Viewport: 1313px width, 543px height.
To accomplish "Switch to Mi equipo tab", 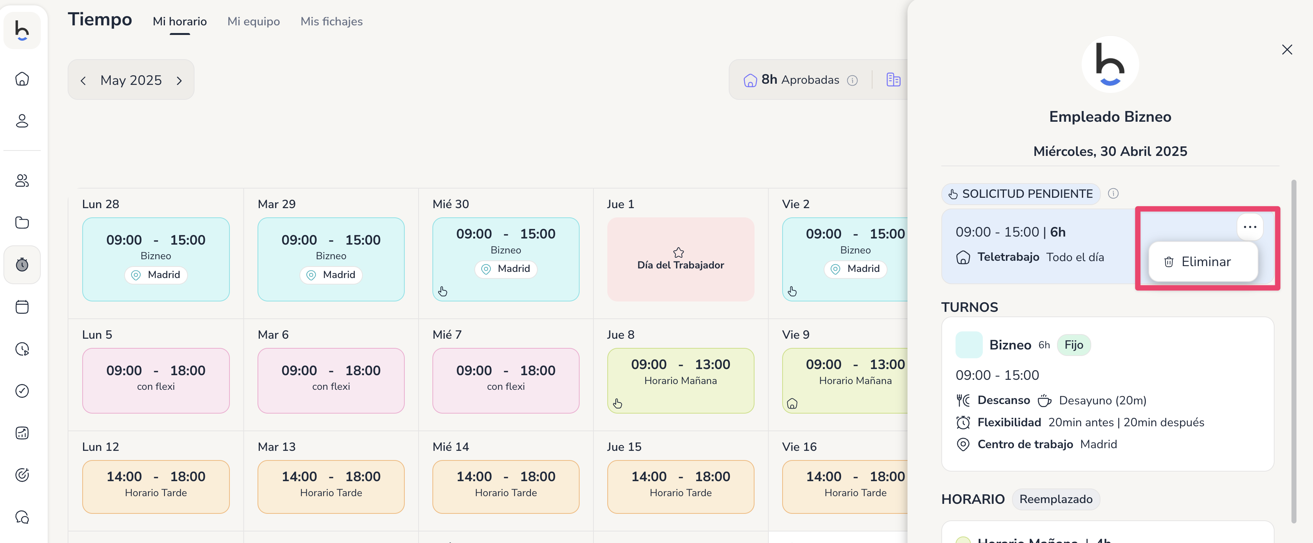I will click(x=253, y=22).
